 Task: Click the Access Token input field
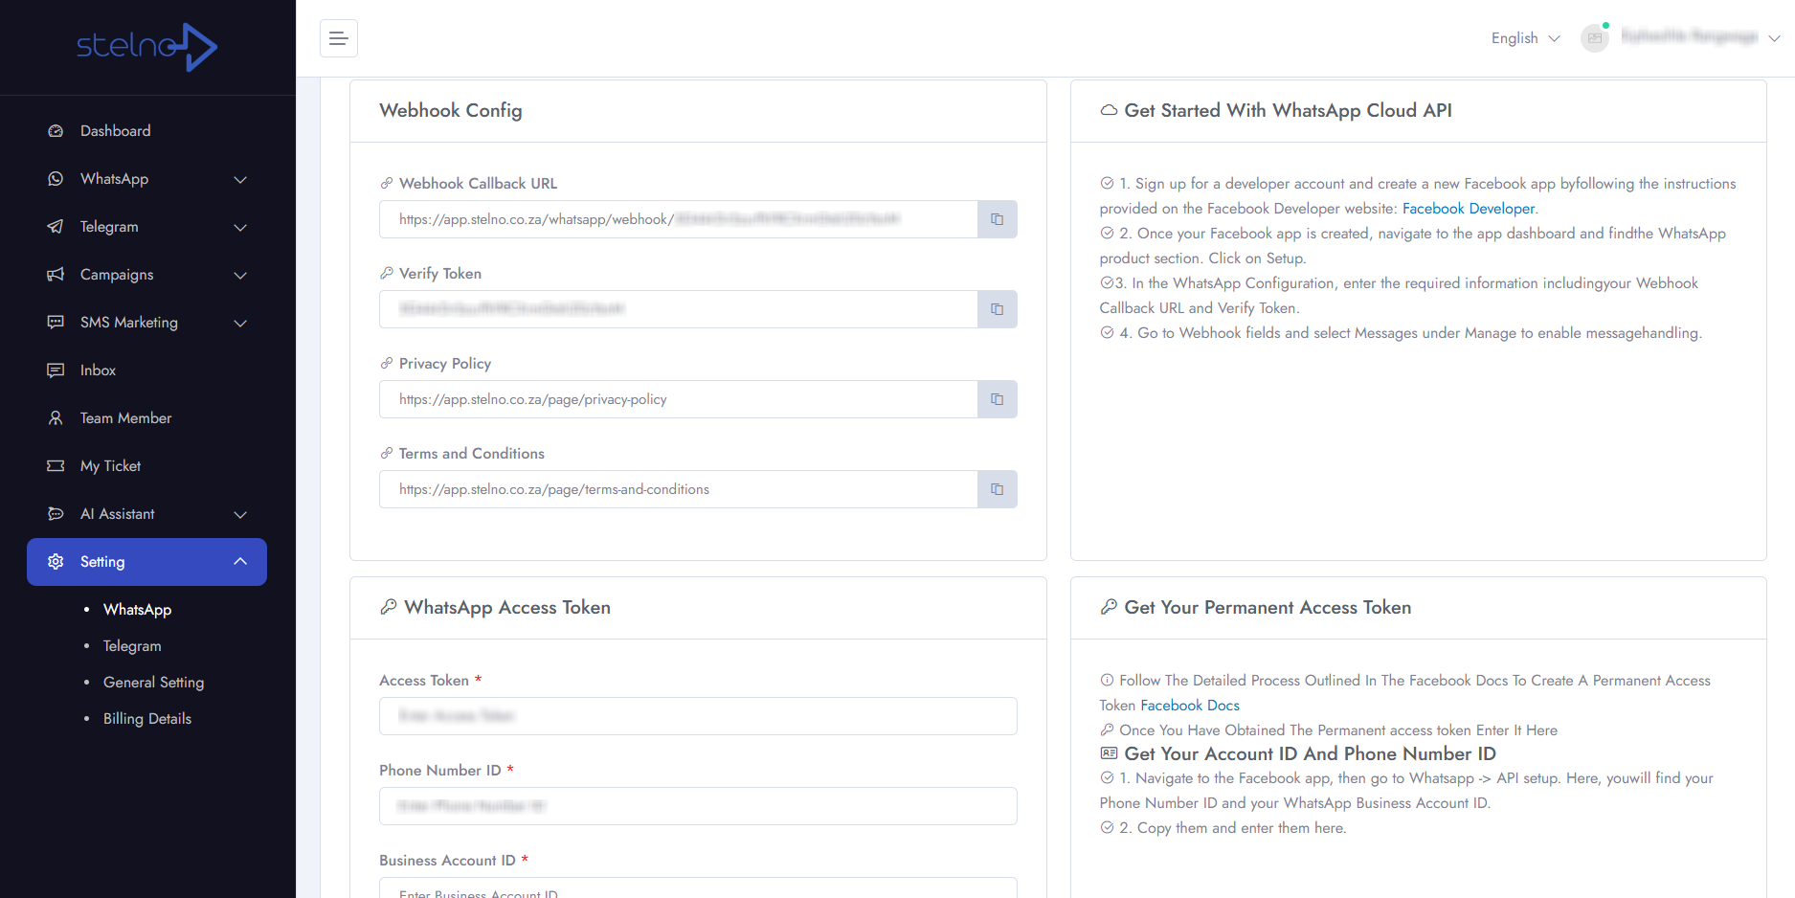pyautogui.click(x=698, y=716)
